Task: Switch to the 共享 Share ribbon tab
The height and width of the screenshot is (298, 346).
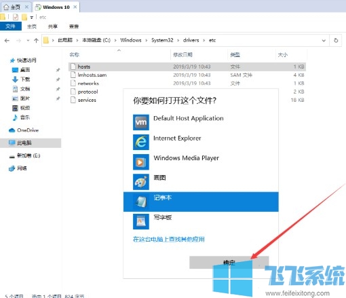Action: tap(53, 26)
